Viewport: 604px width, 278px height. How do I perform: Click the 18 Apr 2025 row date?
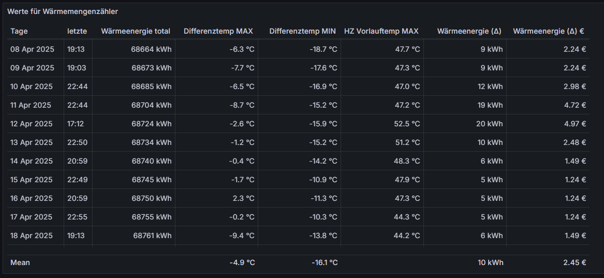click(x=32, y=236)
